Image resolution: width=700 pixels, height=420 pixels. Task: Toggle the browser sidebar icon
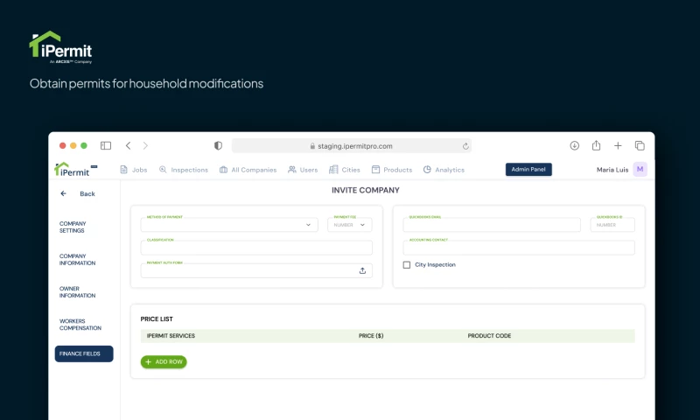tap(106, 146)
